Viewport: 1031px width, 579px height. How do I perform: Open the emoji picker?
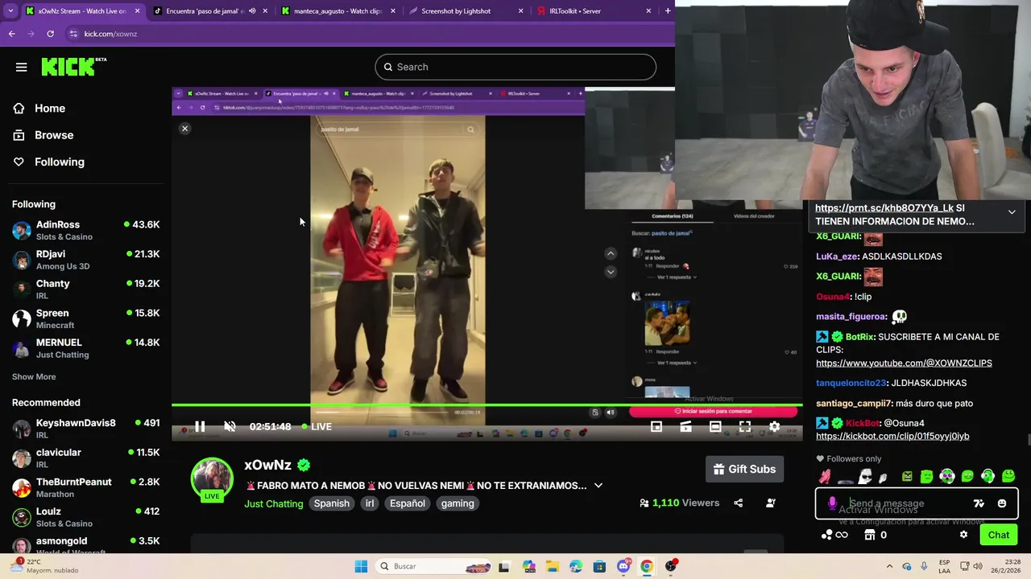coord(1002,503)
